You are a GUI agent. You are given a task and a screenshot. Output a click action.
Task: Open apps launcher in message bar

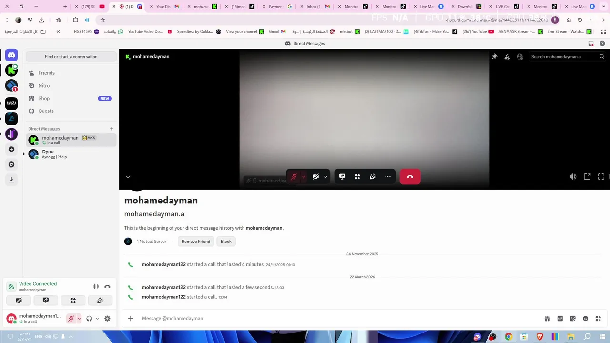tap(598, 319)
